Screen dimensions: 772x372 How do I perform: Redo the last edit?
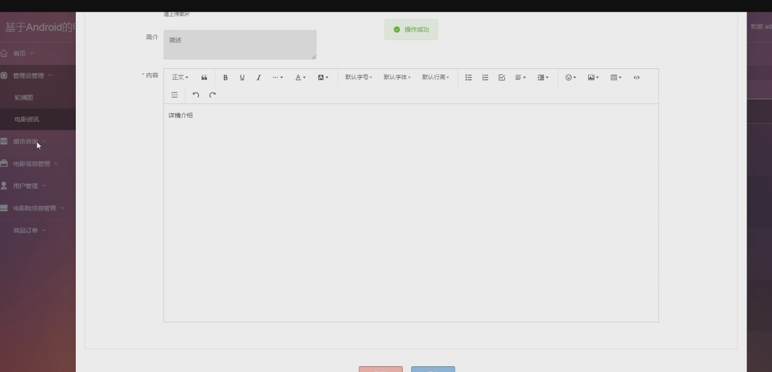(x=213, y=95)
